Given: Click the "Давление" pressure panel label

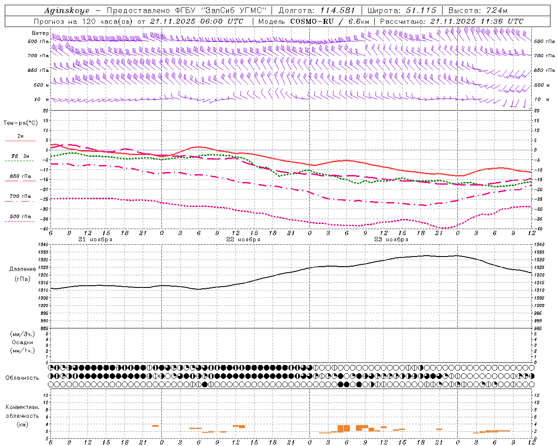Looking at the screenshot, I should click(x=23, y=269).
